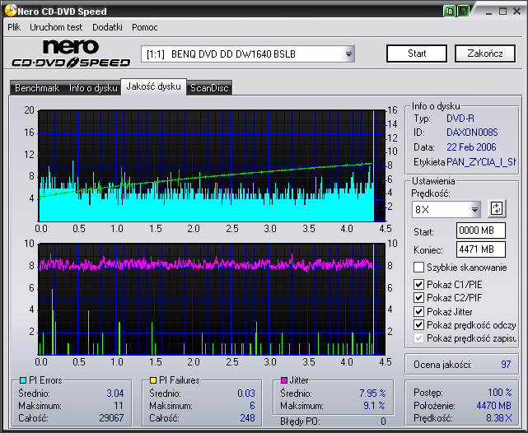Select the Jakość dysku tab
Viewport: 528px width, 433px height.
click(153, 86)
